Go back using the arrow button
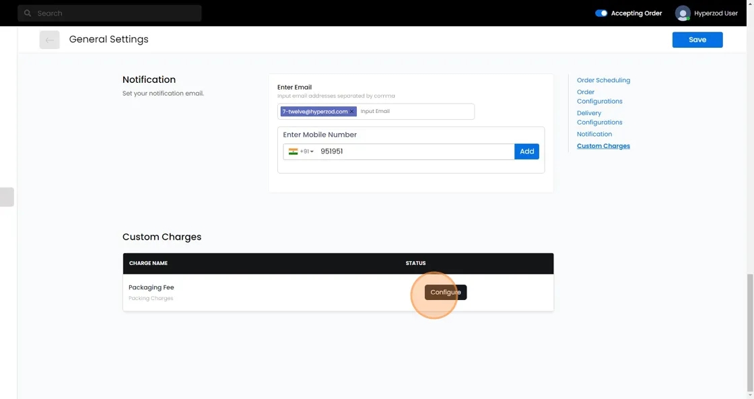This screenshot has height=399, width=754. click(x=49, y=40)
